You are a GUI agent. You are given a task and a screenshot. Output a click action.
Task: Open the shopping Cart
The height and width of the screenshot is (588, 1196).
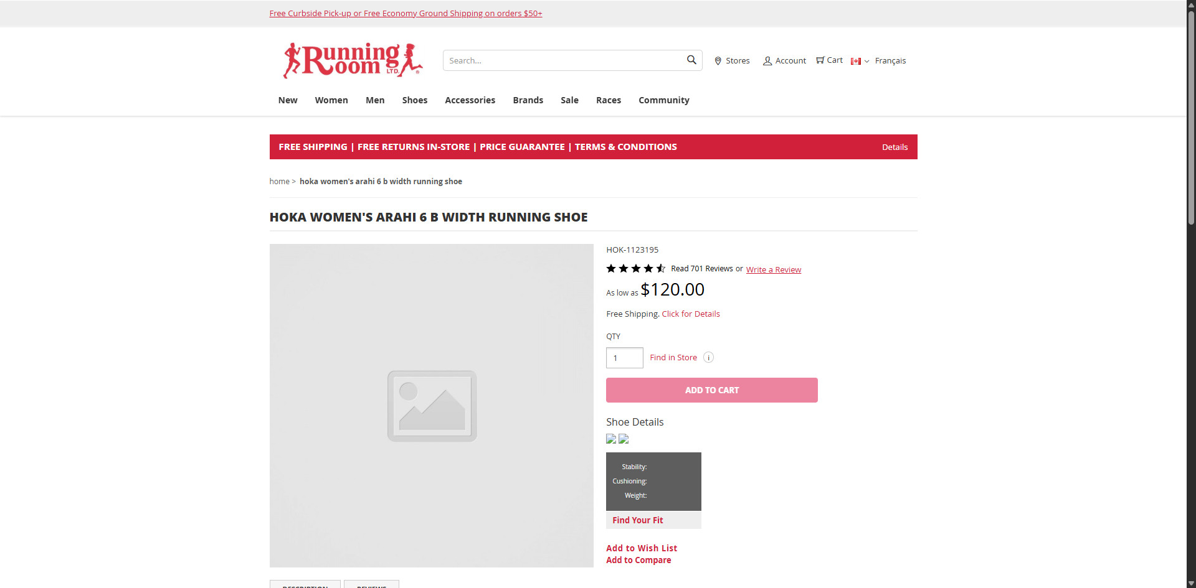coord(829,60)
